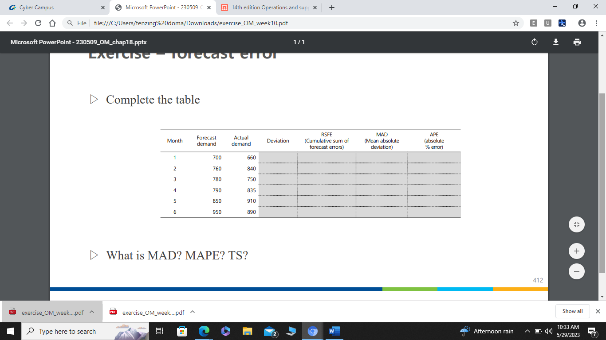The width and height of the screenshot is (606, 340).
Task: Zoom in on the PDF page
Action: pos(576,251)
